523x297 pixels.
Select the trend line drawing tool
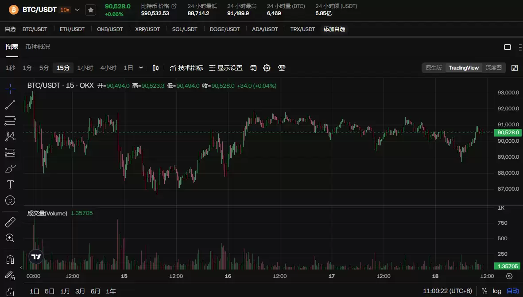point(10,104)
